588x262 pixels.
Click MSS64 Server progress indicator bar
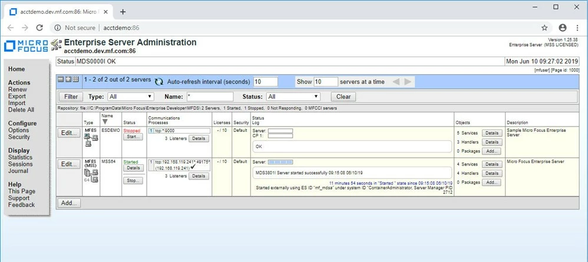pyautogui.click(x=281, y=162)
